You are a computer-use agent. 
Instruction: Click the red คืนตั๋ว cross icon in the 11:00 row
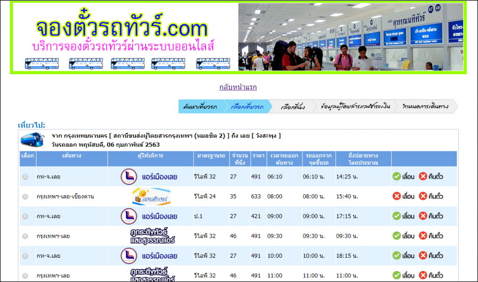click(423, 275)
